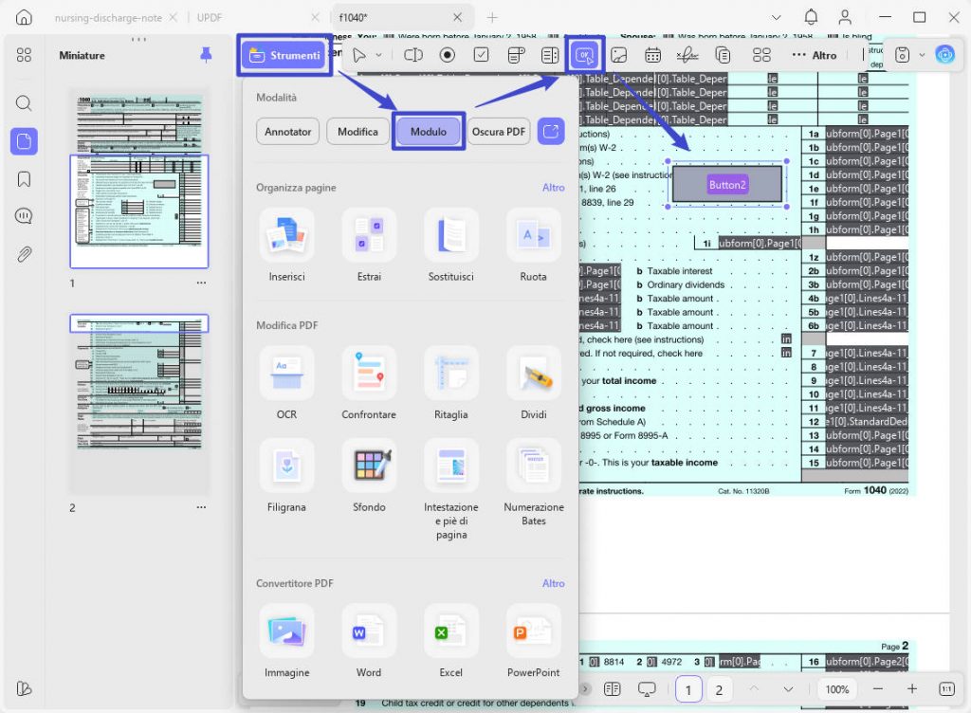The image size is (971, 713).
Task: Select Modifica mode
Action: pos(357,131)
